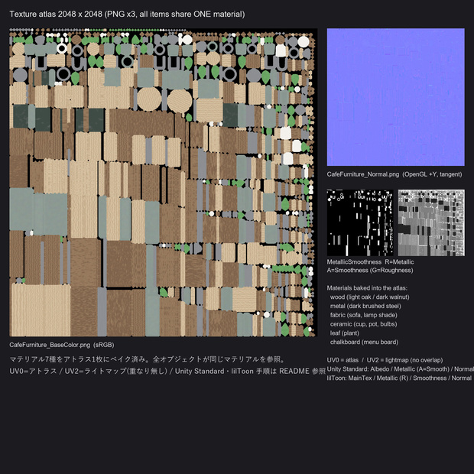Select the black-and-white Metallic map thumbnail
The height and width of the screenshot is (474, 474).
click(x=360, y=222)
